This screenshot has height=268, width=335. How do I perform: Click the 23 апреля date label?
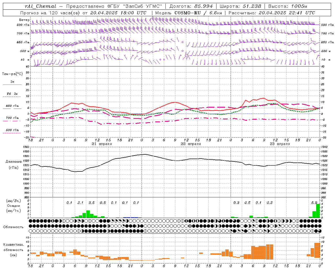pos(280,144)
